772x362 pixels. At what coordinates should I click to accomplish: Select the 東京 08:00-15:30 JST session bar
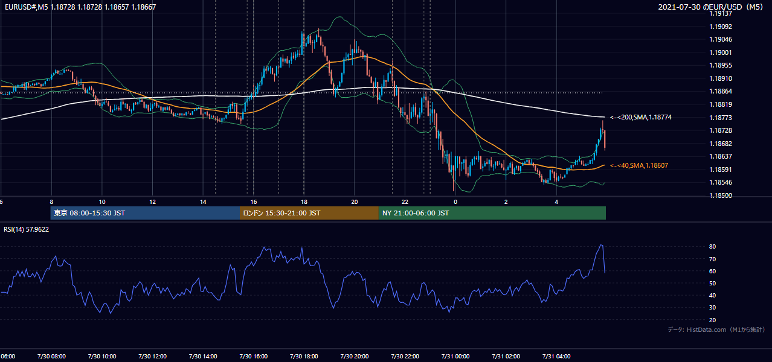tap(145, 213)
